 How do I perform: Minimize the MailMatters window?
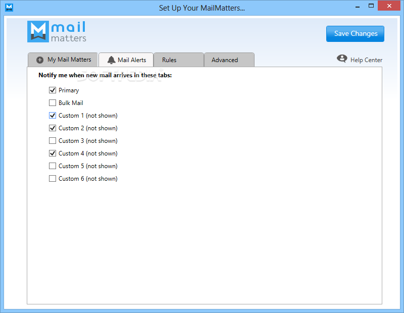[x=358, y=7]
